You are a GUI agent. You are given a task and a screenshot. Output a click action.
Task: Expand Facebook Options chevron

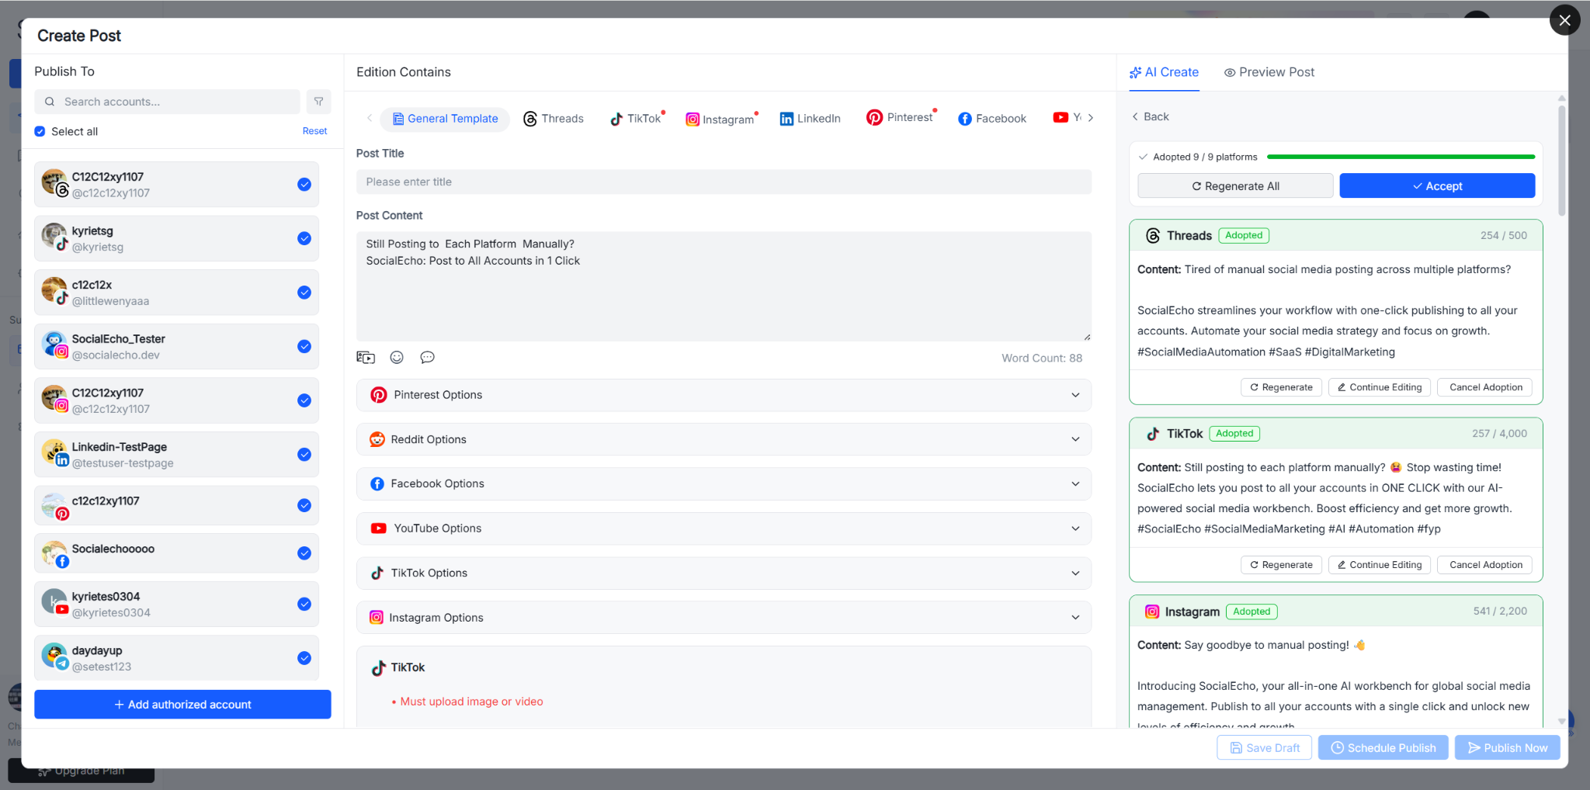[1075, 483]
